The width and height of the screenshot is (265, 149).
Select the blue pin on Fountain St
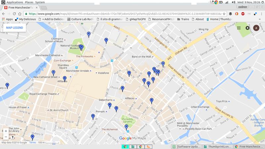click(x=93, y=117)
